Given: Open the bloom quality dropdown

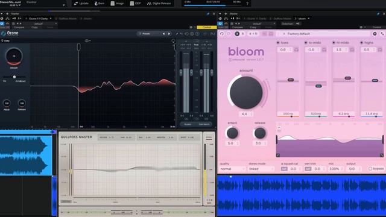Looking at the screenshot, I should click(232, 169).
